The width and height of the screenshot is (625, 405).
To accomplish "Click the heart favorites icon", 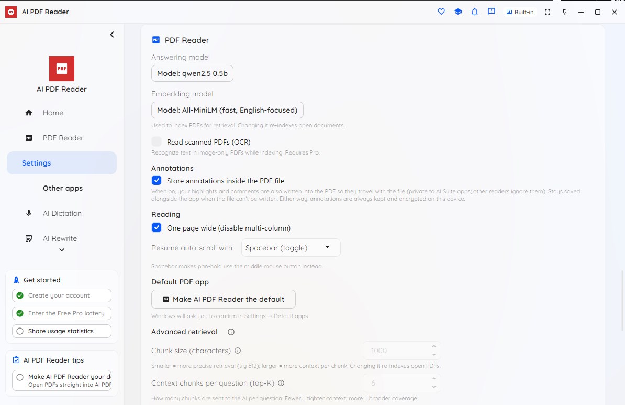I will click(x=441, y=12).
